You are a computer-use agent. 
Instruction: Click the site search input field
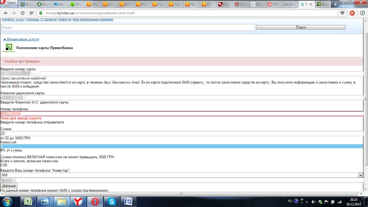coord(128,28)
